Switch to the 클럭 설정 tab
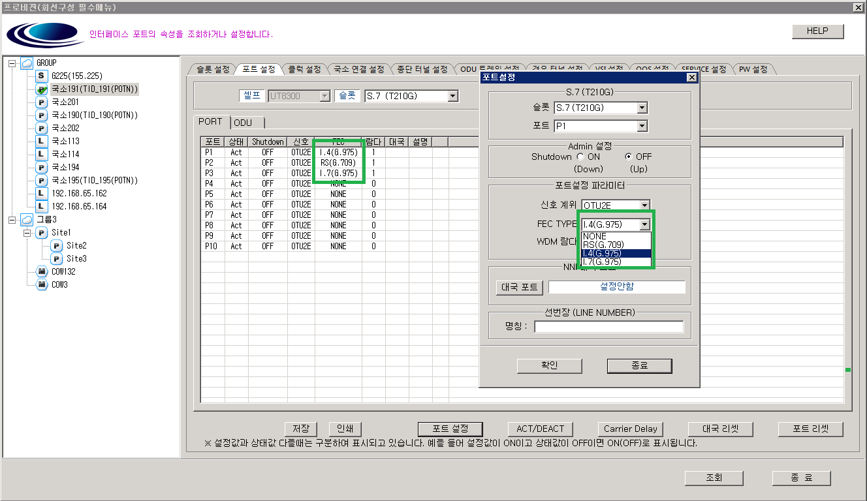The image size is (867, 501). point(304,69)
